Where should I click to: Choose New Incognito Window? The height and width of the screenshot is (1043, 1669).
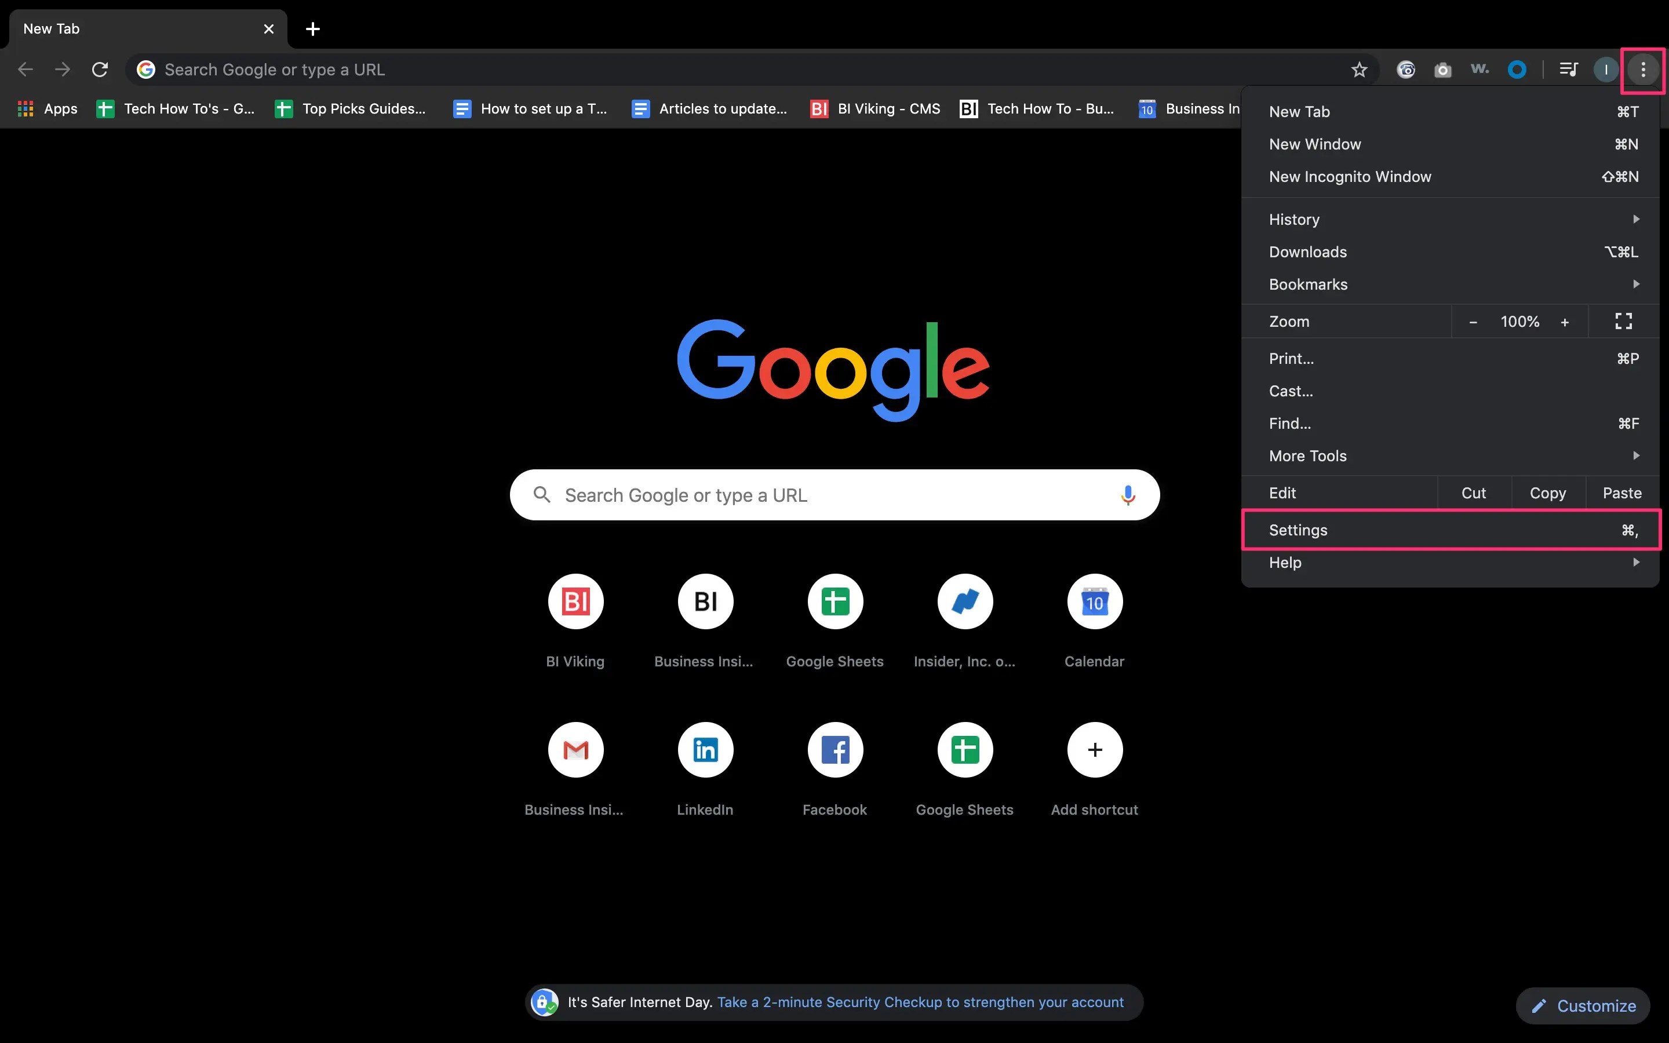point(1450,177)
